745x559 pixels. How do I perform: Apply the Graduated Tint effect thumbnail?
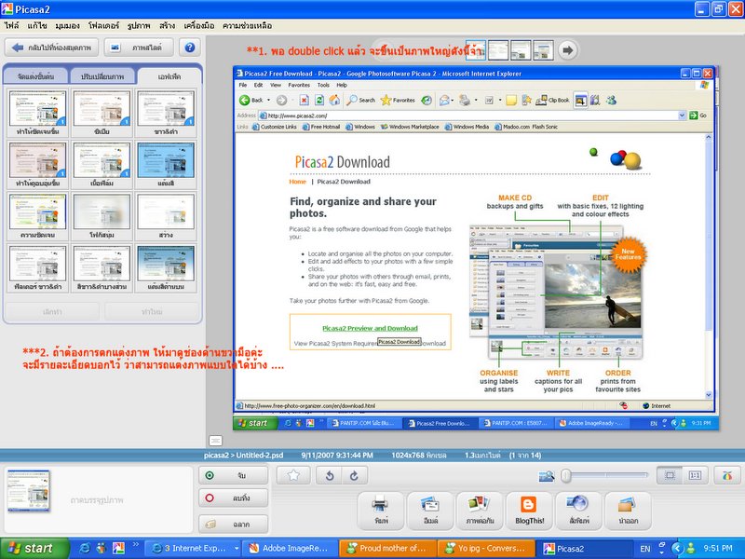pos(166,268)
